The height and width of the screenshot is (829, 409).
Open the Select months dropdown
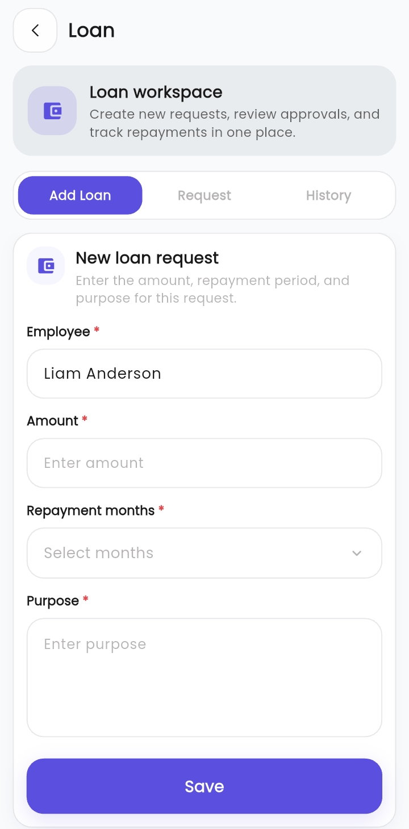point(204,553)
